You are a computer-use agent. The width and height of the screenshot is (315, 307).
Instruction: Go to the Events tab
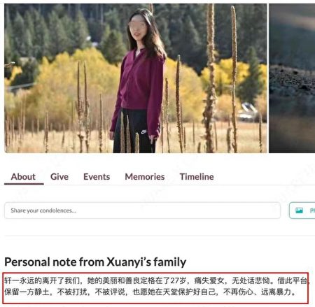[97, 177]
